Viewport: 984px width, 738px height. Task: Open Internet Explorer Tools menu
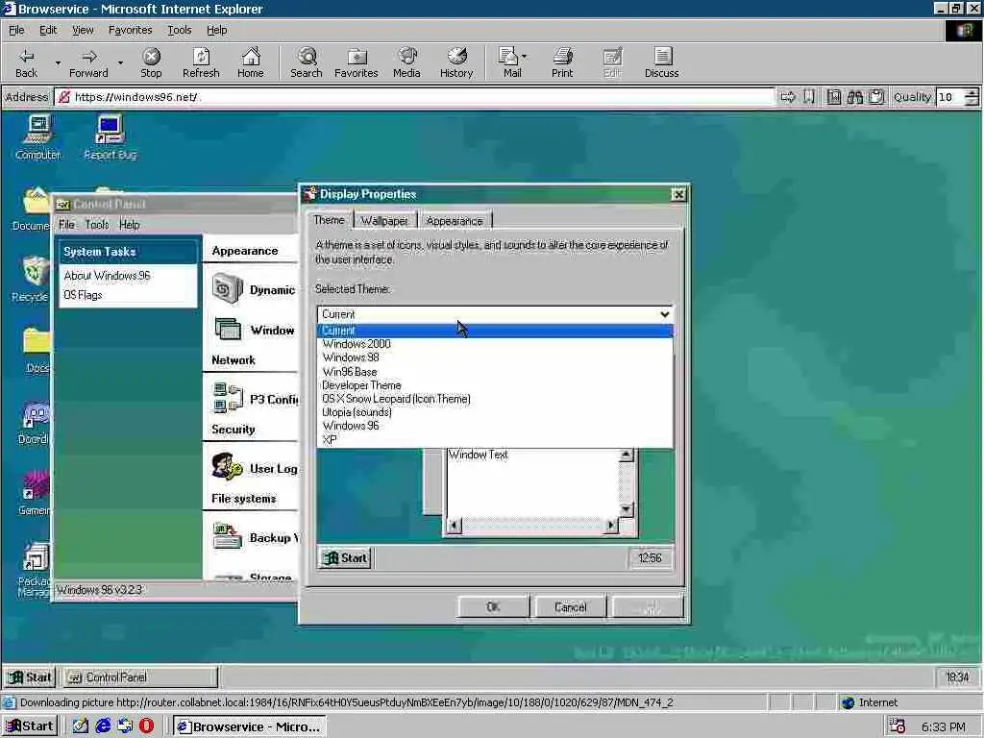(179, 30)
